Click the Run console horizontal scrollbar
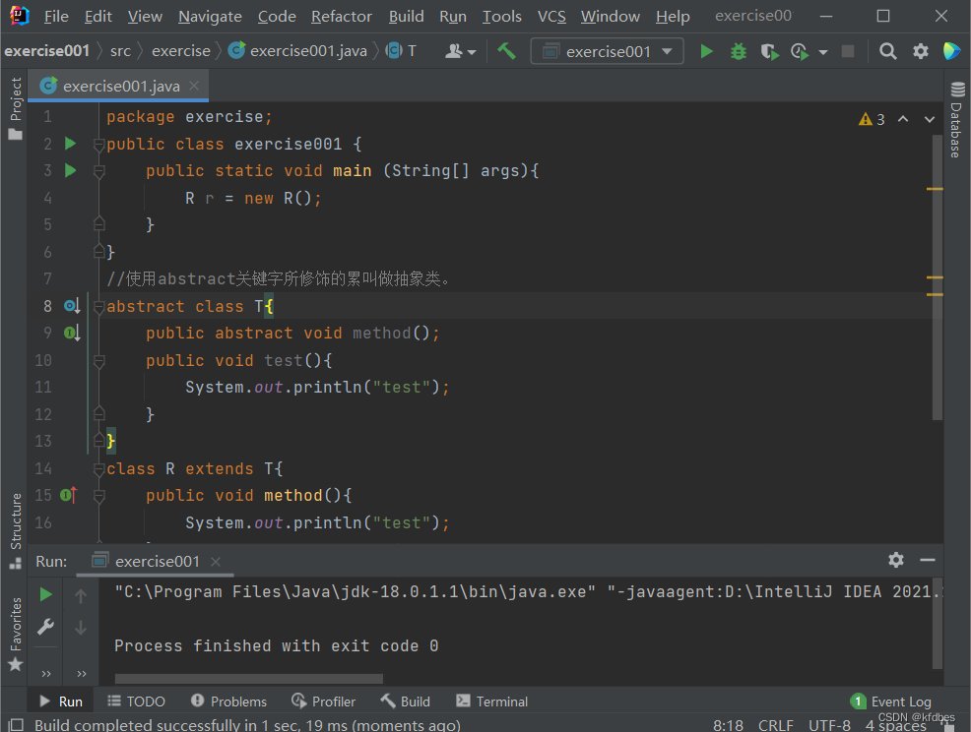 248,678
